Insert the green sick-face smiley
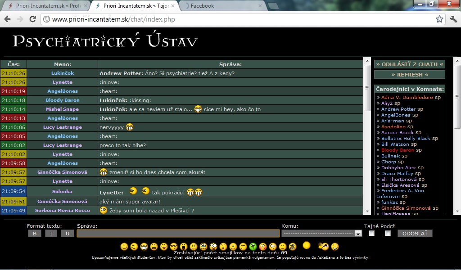The image size is (461, 270). [x=253, y=247]
